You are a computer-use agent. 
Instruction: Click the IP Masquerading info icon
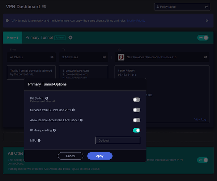(x=55, y=130)
